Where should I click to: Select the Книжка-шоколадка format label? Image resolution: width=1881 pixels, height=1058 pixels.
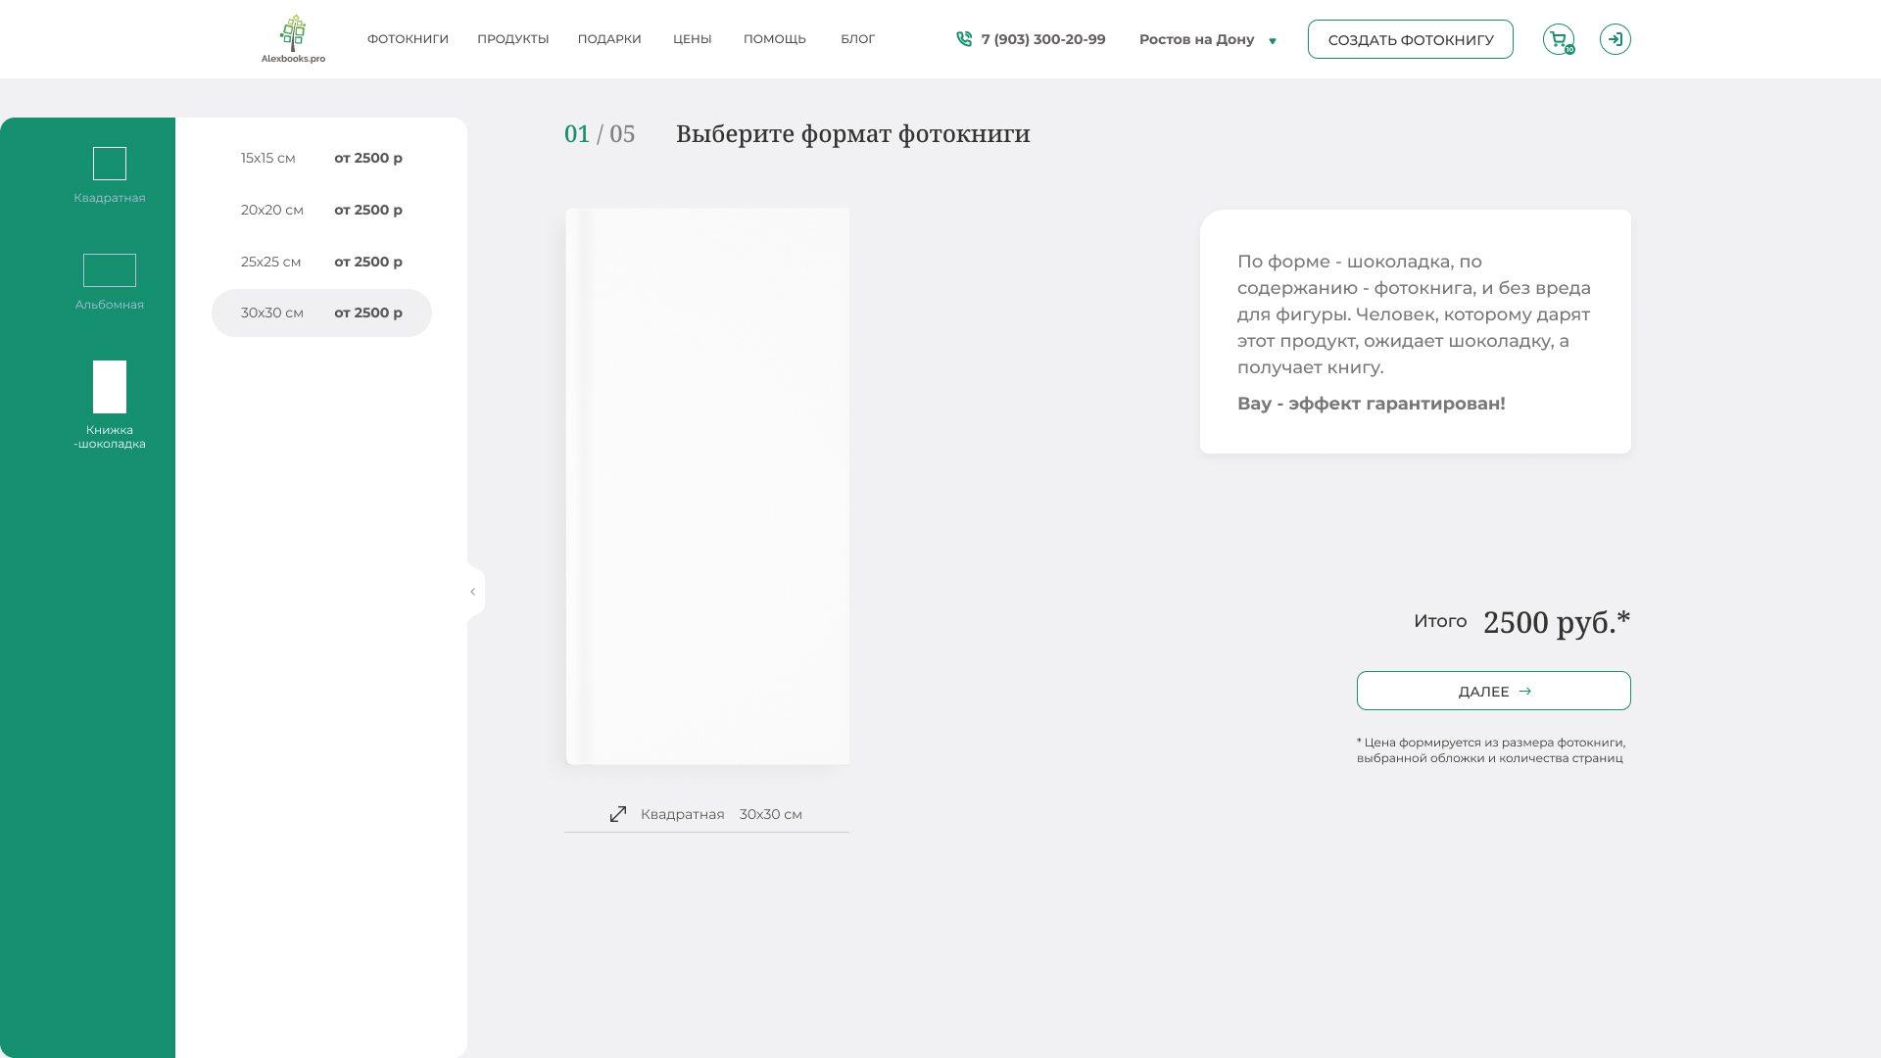(110, 437)
